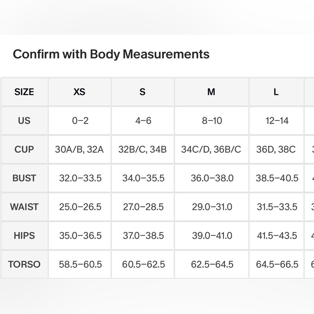
Task: Click the SIZE row label
Action: coord(24,92)
